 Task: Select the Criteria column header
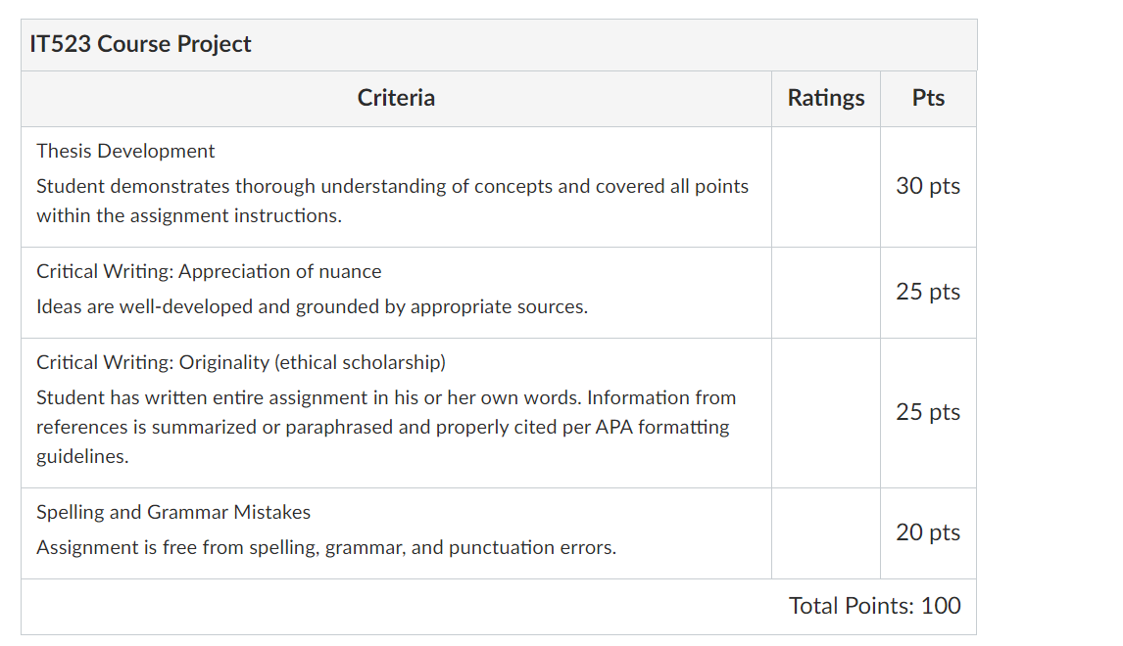point(396,98)
